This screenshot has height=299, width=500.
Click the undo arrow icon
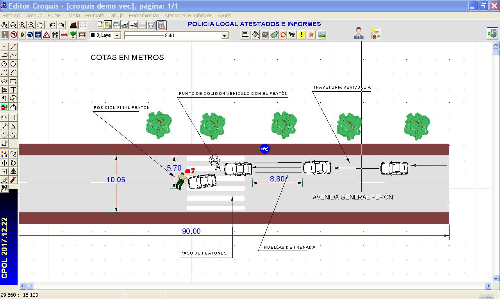pyautogui.click(x=52, y=25)
